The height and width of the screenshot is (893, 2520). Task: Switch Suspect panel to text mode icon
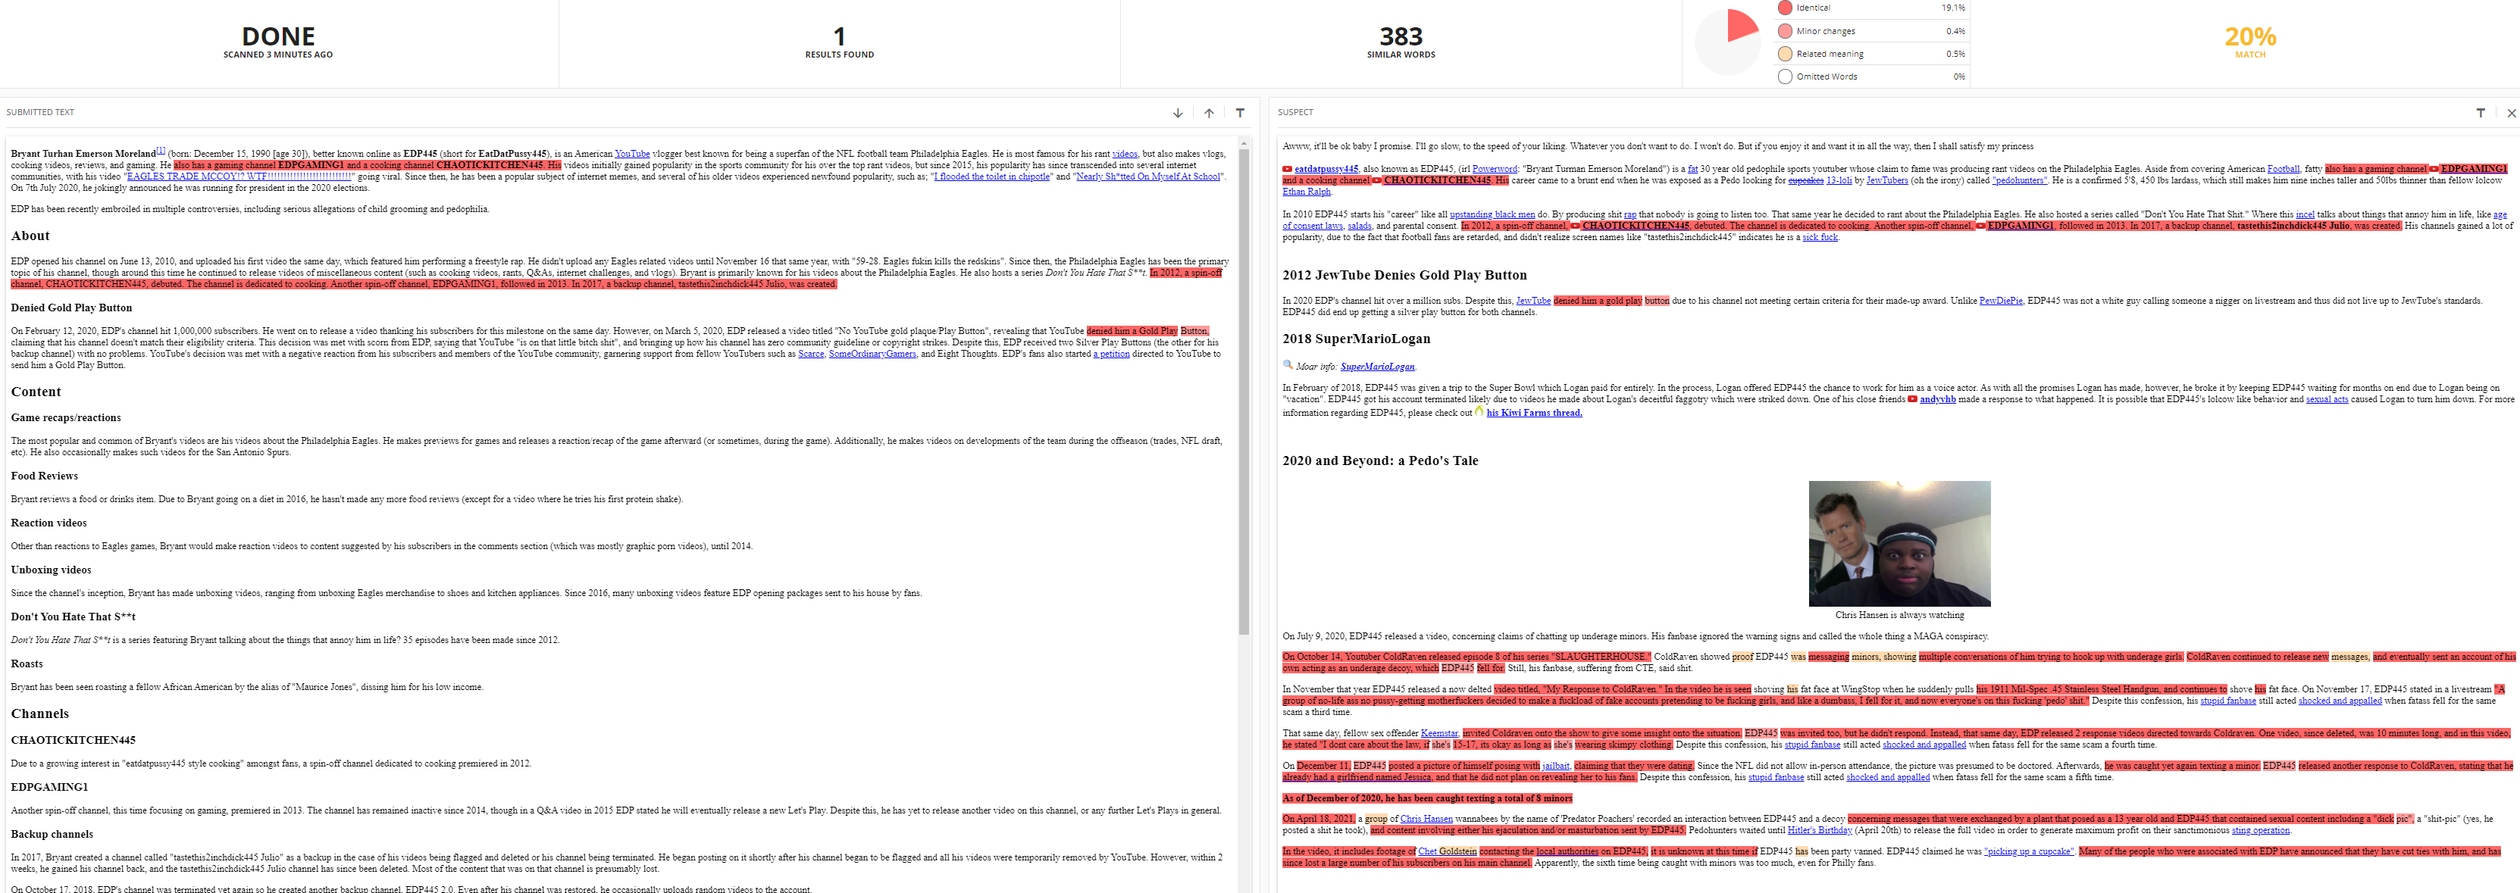point(2480,114)
